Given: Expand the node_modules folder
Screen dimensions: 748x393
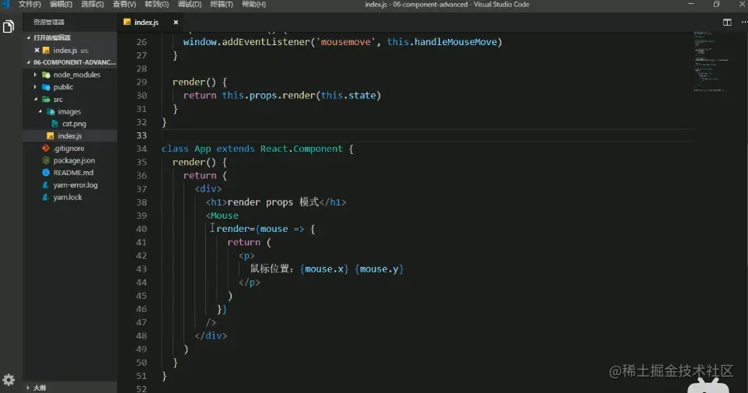Looking at the screenshot, I should [x=35, y=75].
